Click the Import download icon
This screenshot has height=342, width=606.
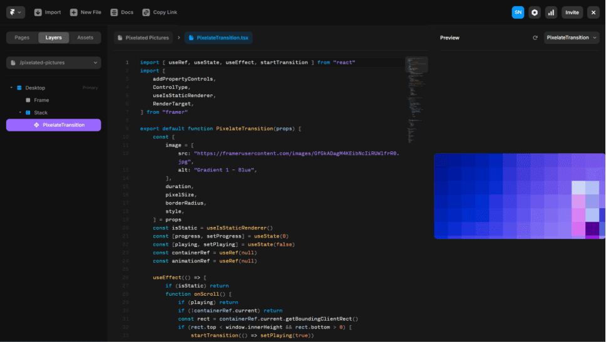click(x=38, y=13)
